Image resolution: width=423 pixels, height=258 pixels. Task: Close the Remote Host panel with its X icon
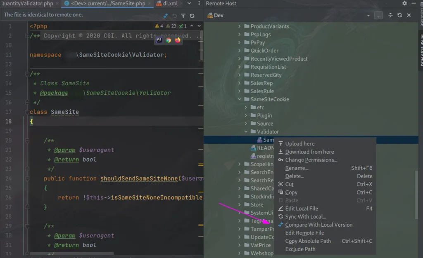409,16
